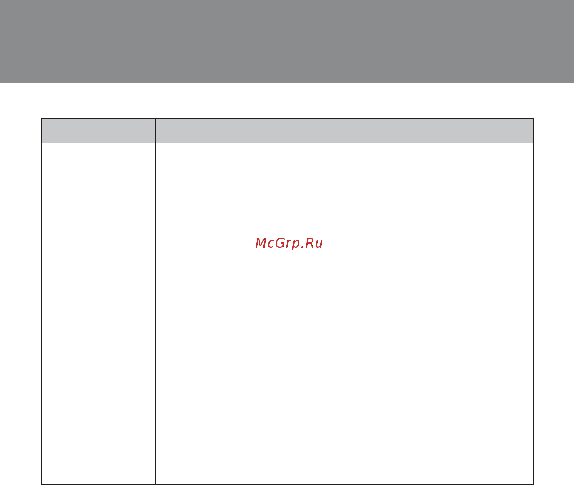Click the short third-column cell in the first row group
Screen dimensions: 574x485
[444, 187]
